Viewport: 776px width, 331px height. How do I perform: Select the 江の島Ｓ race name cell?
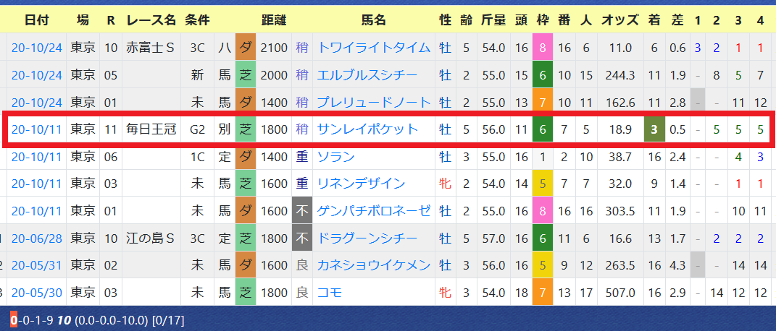point(151,238)
